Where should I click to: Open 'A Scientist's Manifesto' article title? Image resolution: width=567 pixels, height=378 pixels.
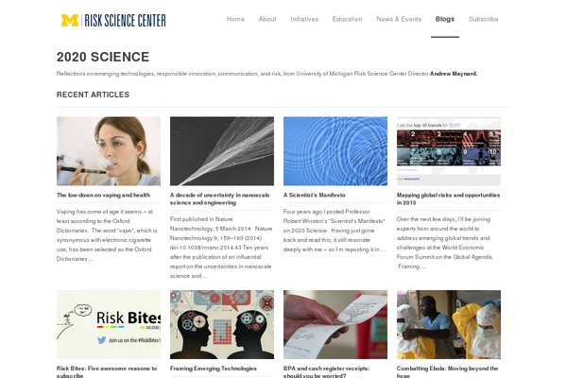(315, 196)
